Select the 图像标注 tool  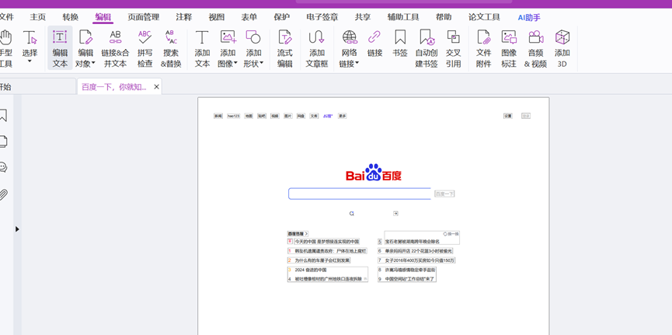(509, 48)
